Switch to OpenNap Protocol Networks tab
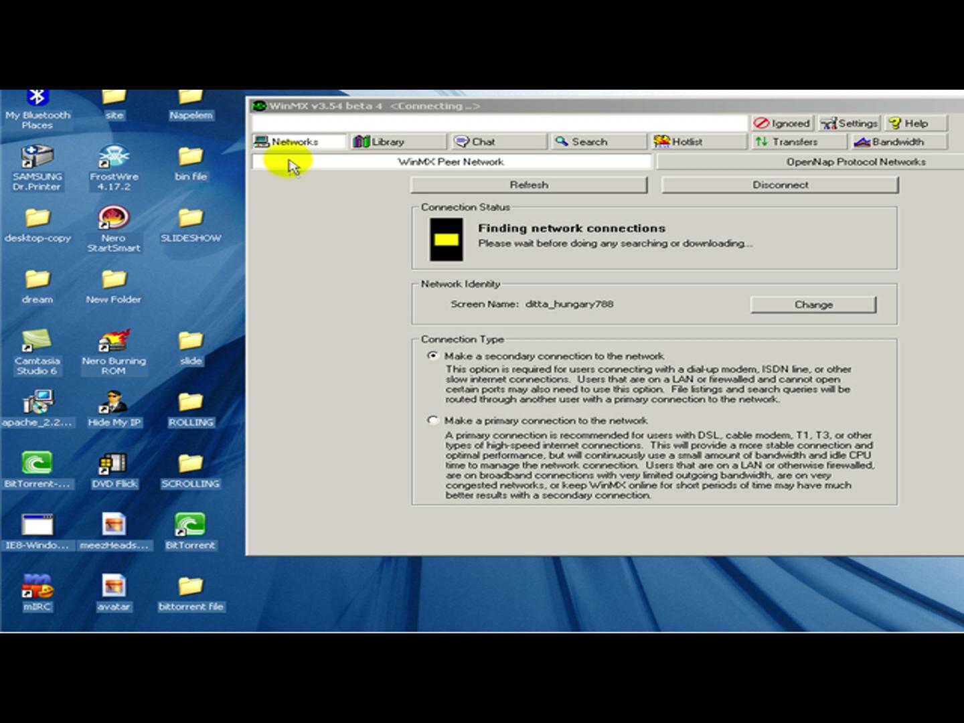This screenshot has width=964, height=723. (858, 161)
